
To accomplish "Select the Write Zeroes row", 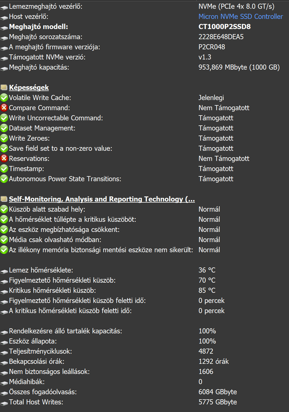I will point(29,138).
